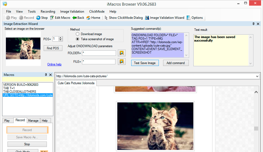263x152 pixels.
Task: Select Download image method
Action: [x=77, y=34]
